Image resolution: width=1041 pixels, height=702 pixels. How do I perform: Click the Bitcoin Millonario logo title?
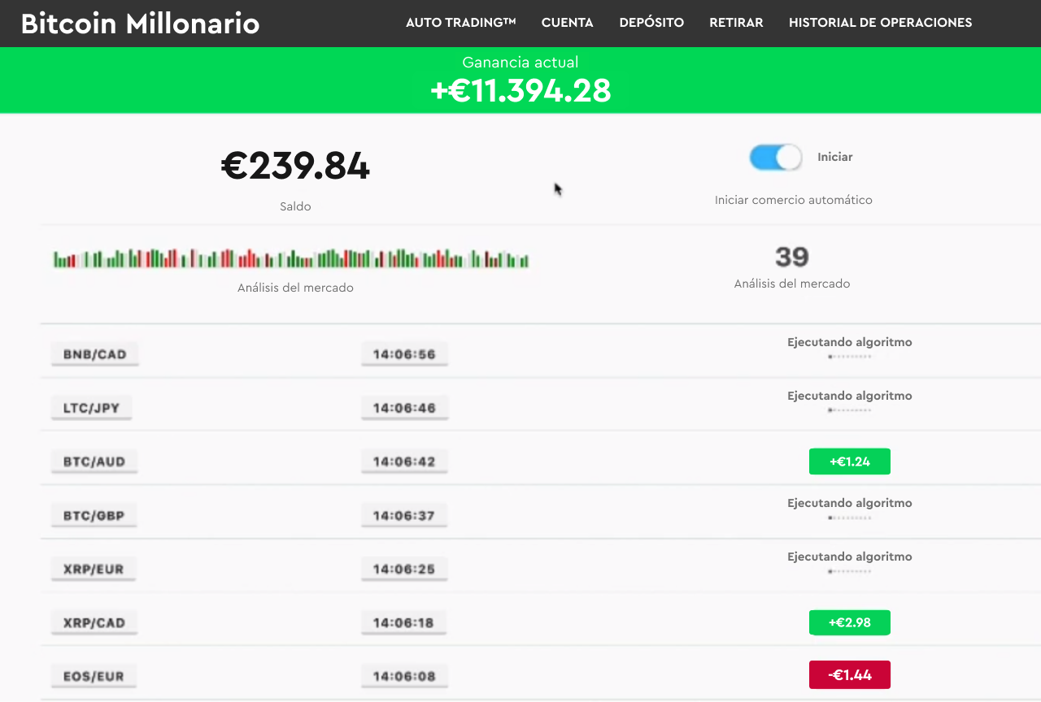tap(140, 24)
